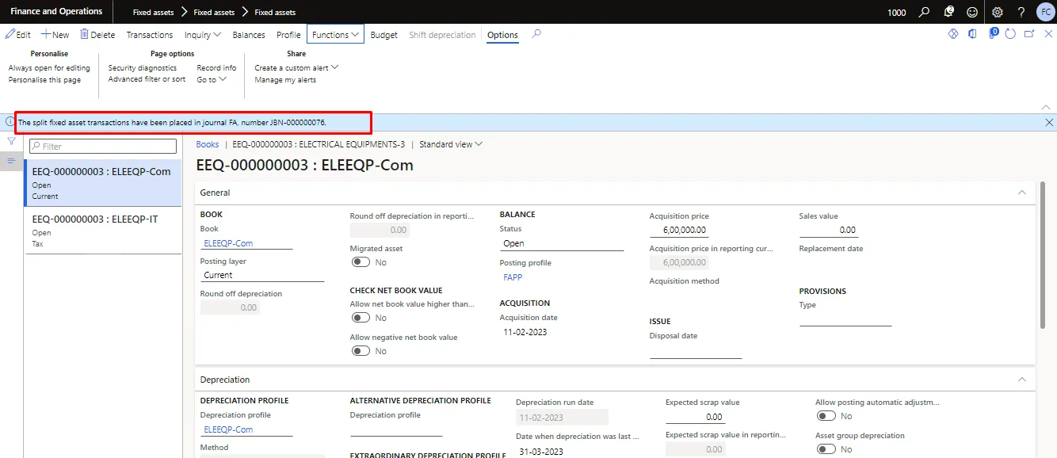This screenshot has height=458, width=1057.
Task: Close the fixed assets form with X
Action: 1048,34
